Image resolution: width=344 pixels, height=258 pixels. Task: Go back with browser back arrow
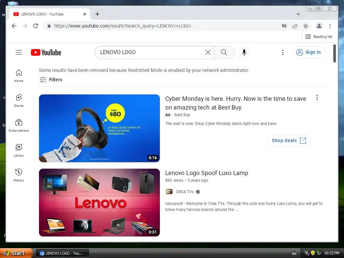(14, 26)
